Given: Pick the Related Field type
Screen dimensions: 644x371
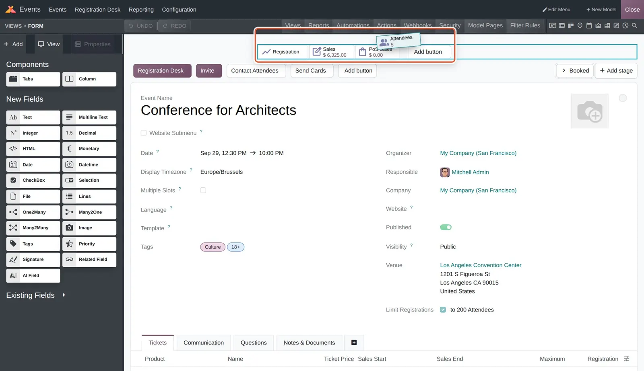Looking at the screenshot, I should click(89, 260).
